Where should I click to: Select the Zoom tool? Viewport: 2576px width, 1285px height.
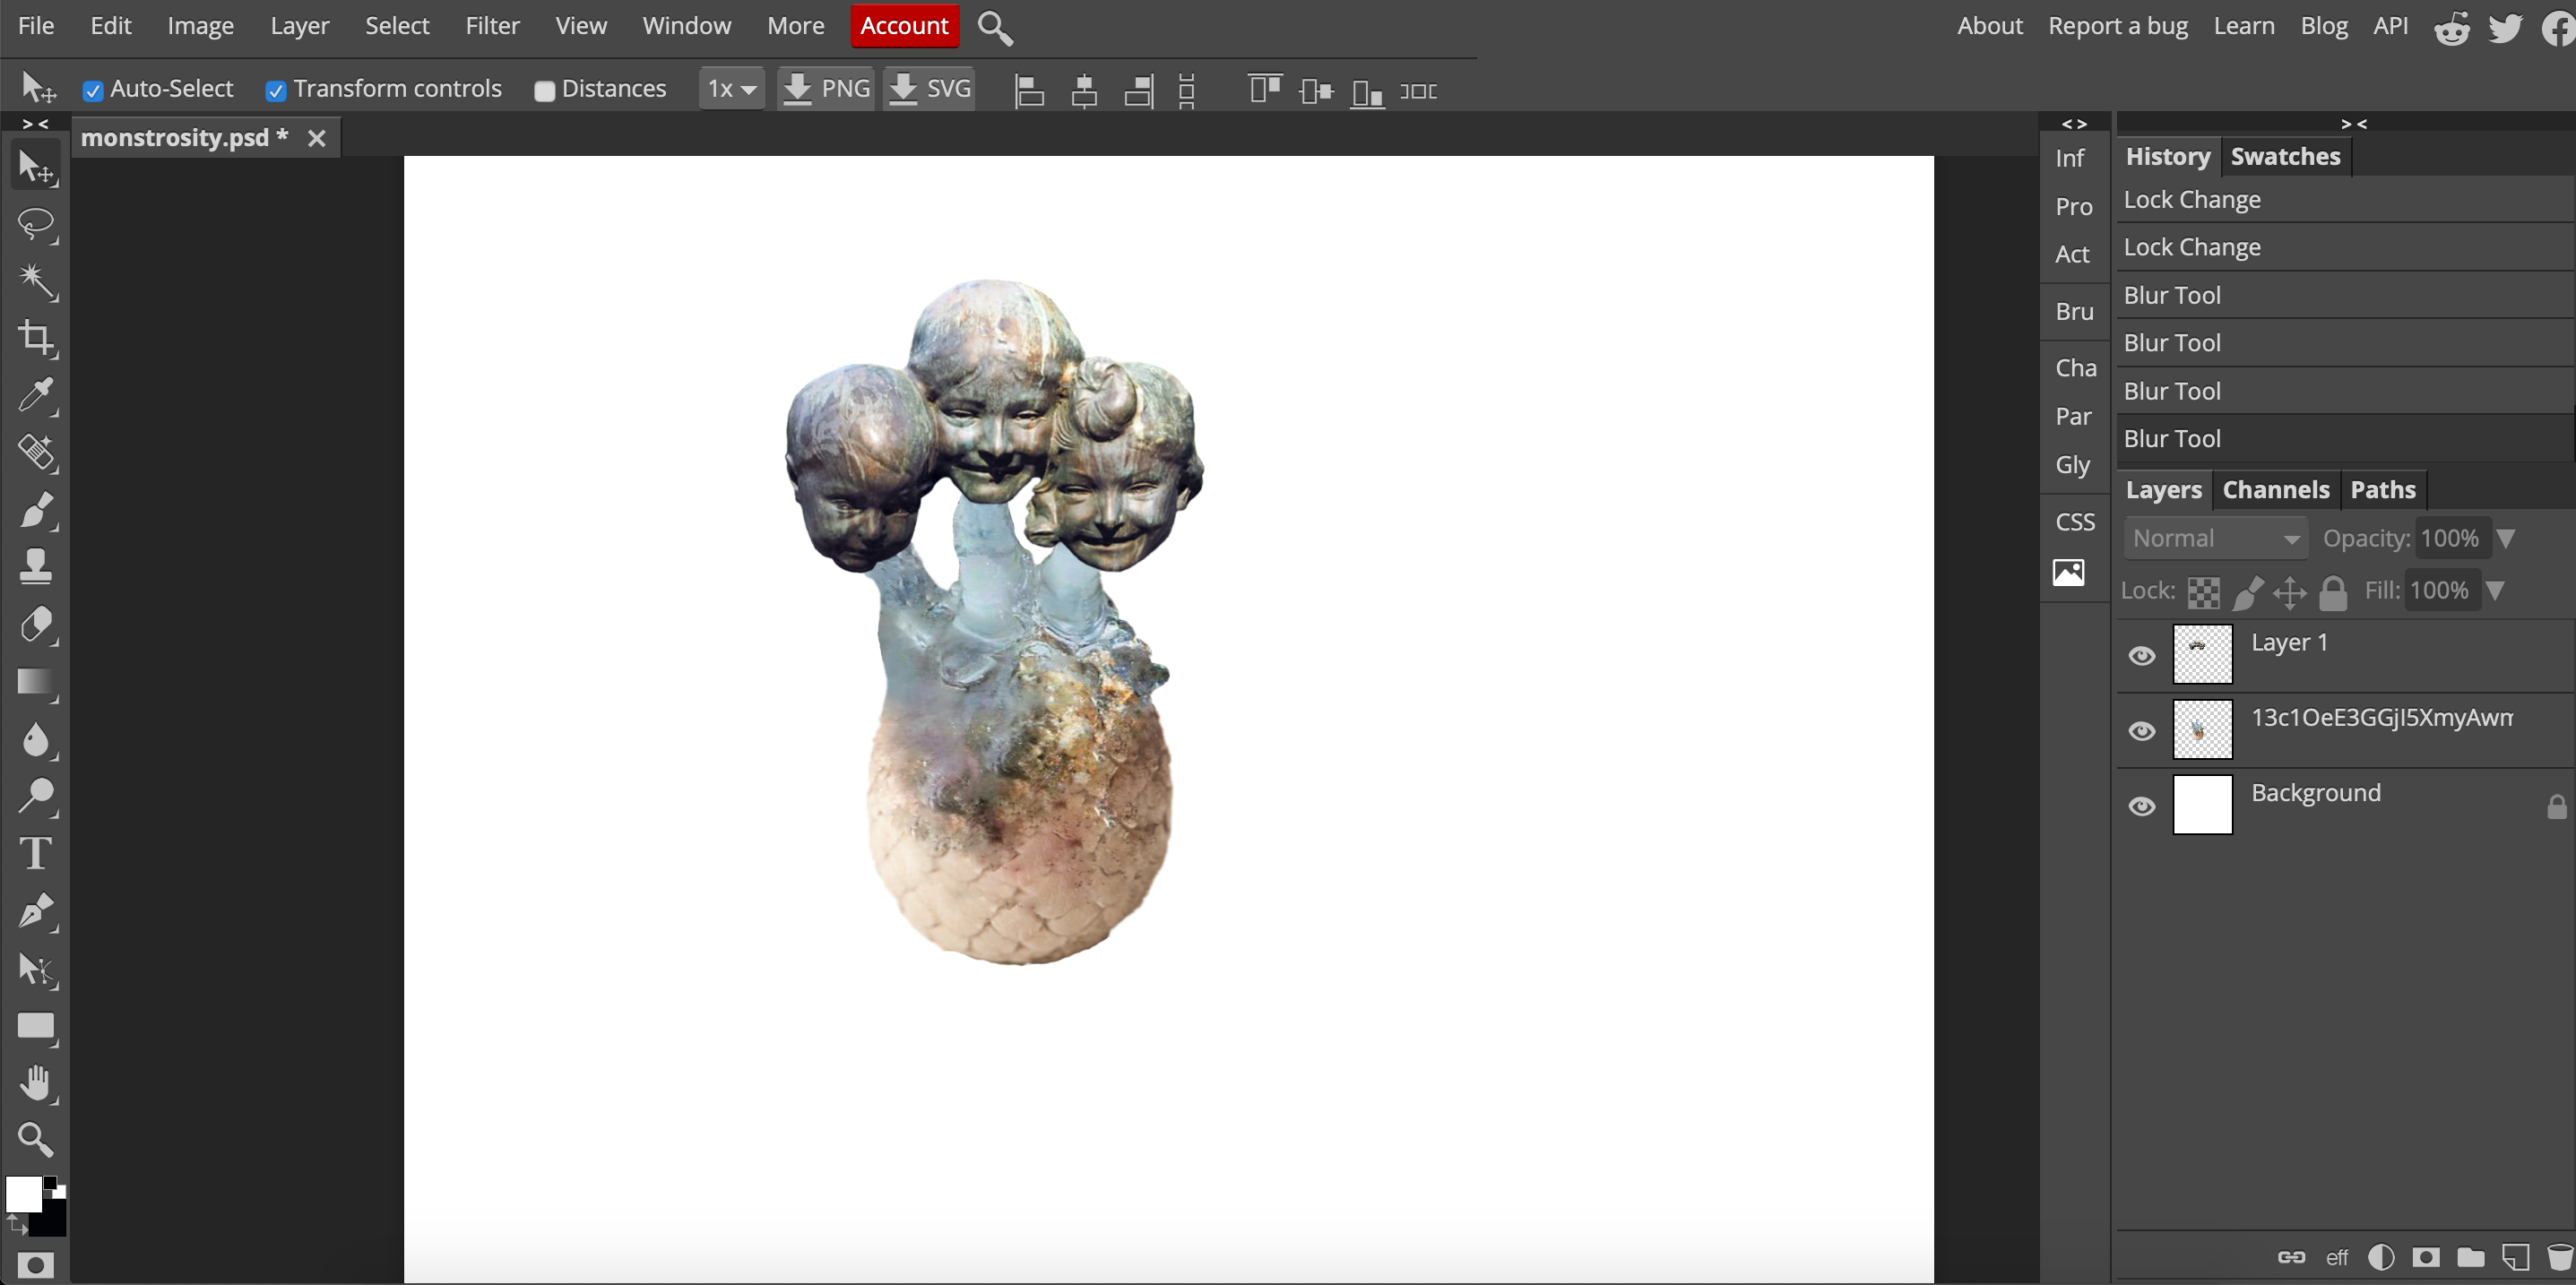coord(36,1139)
